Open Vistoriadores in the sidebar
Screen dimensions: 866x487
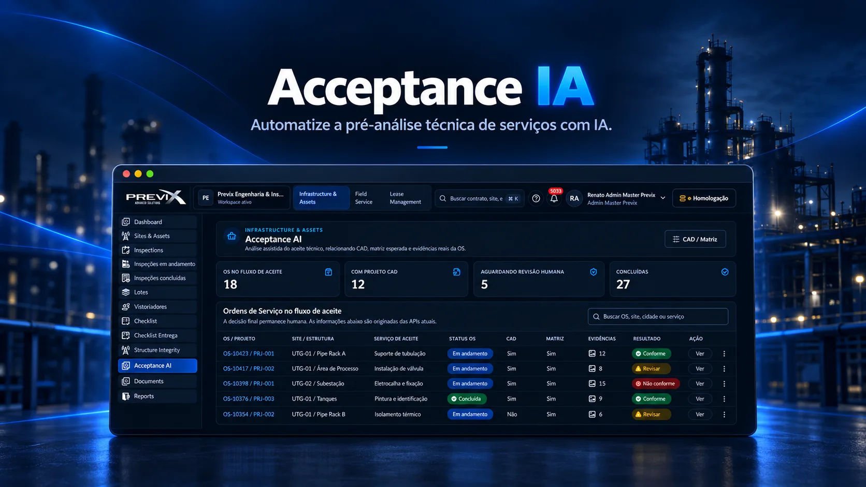[x=157, y=307]
